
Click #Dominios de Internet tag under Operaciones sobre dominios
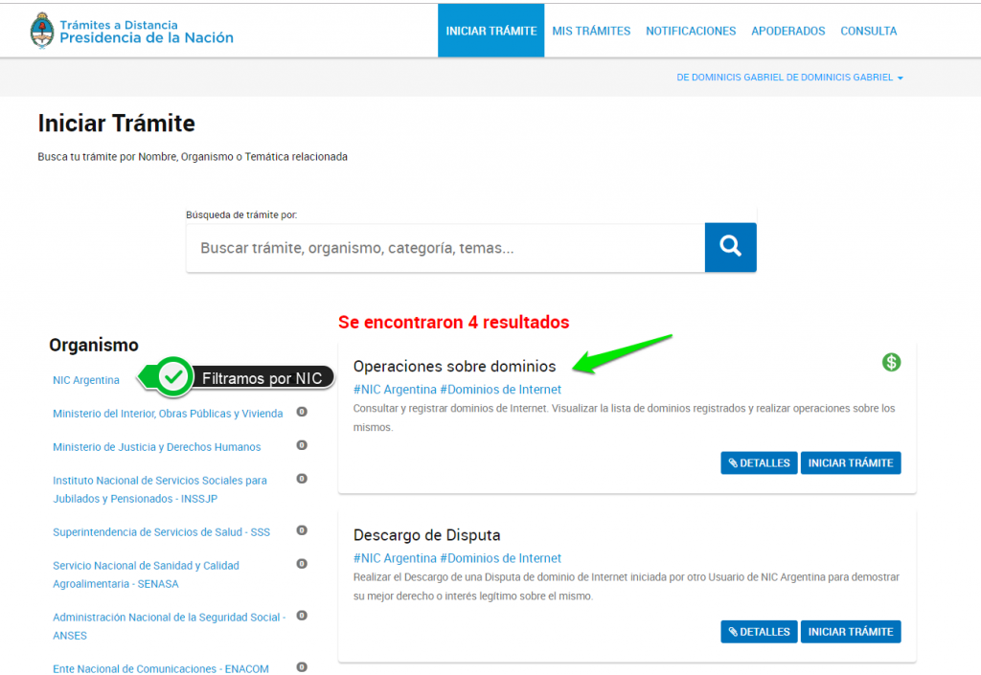tap(500, 390)
